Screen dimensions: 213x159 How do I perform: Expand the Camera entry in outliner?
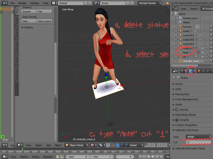pos(176,27)
